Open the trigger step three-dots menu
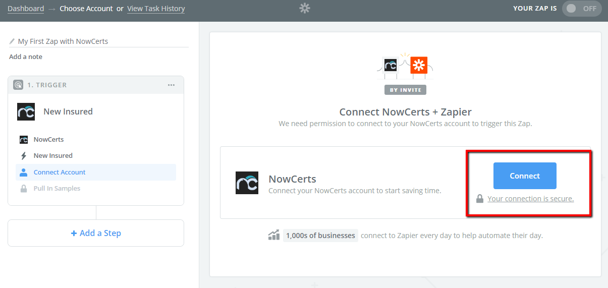The image size is (608, 288). tap(171, 85)
